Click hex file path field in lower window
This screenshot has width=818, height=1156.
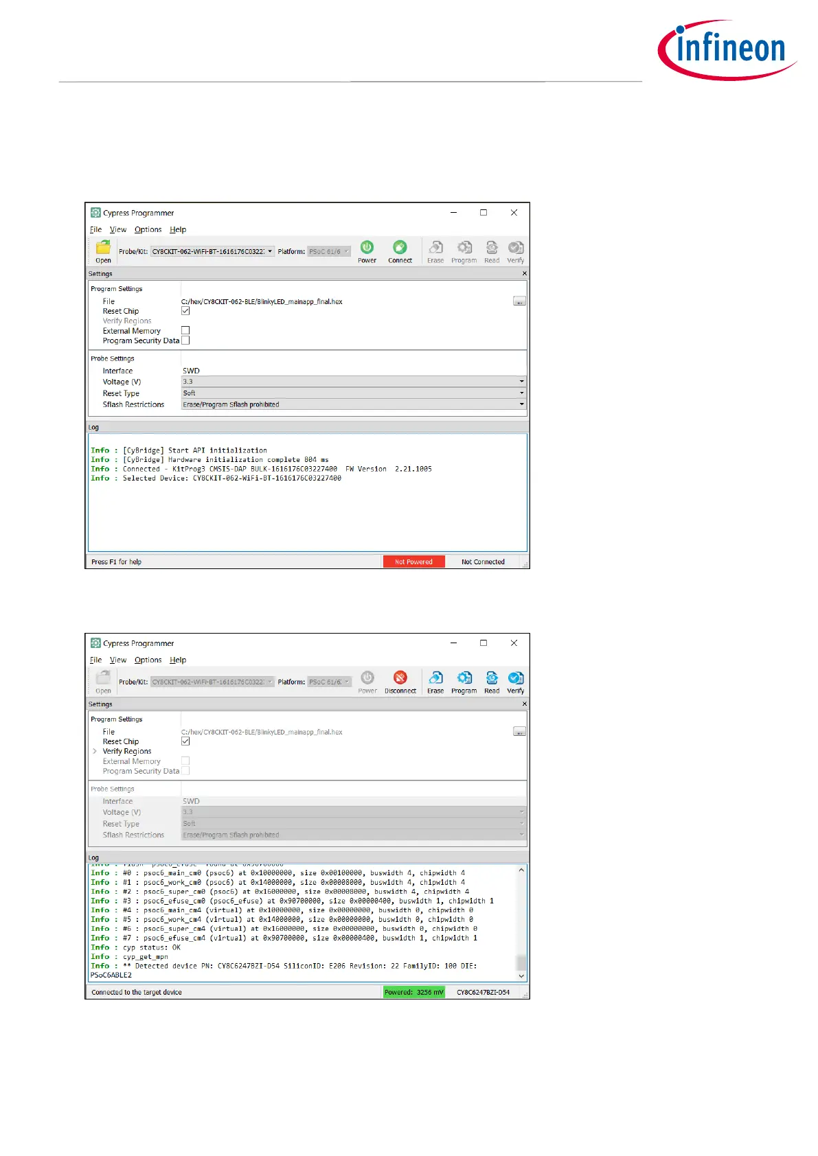click(x=346, y=732)
